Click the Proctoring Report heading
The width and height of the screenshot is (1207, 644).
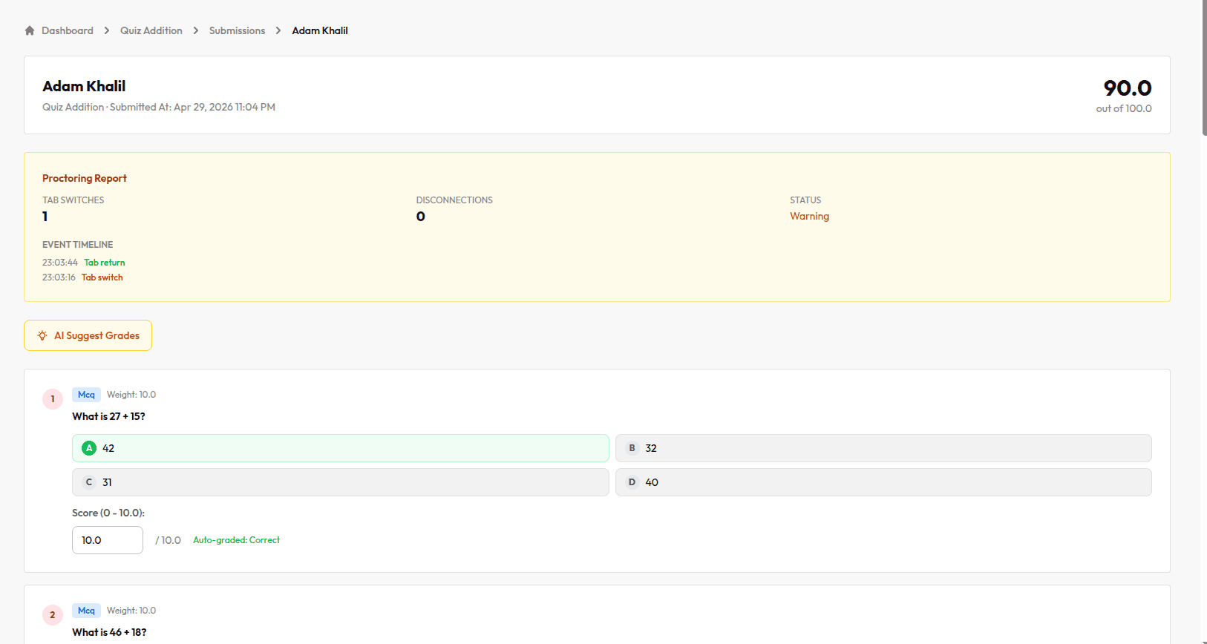point(85,178)
